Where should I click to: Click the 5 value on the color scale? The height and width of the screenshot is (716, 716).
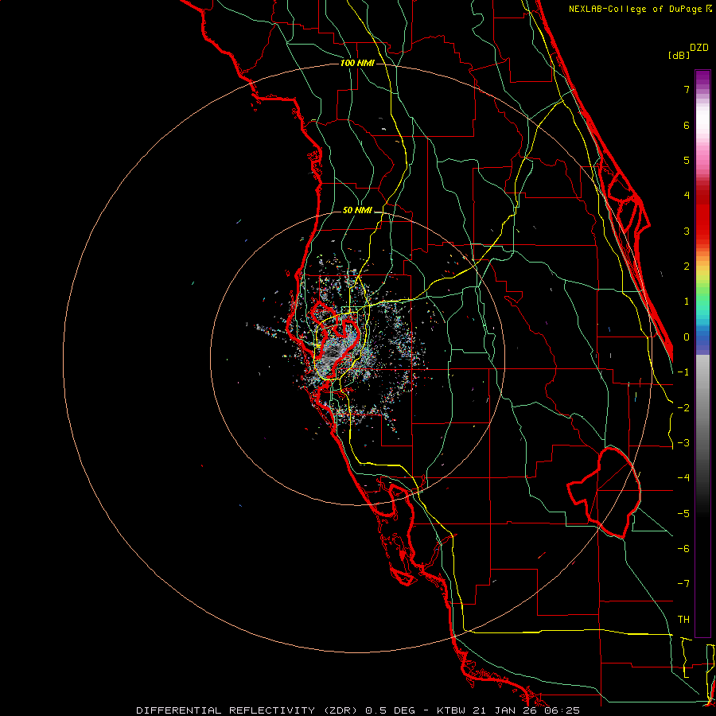click(x=687, y=160)
